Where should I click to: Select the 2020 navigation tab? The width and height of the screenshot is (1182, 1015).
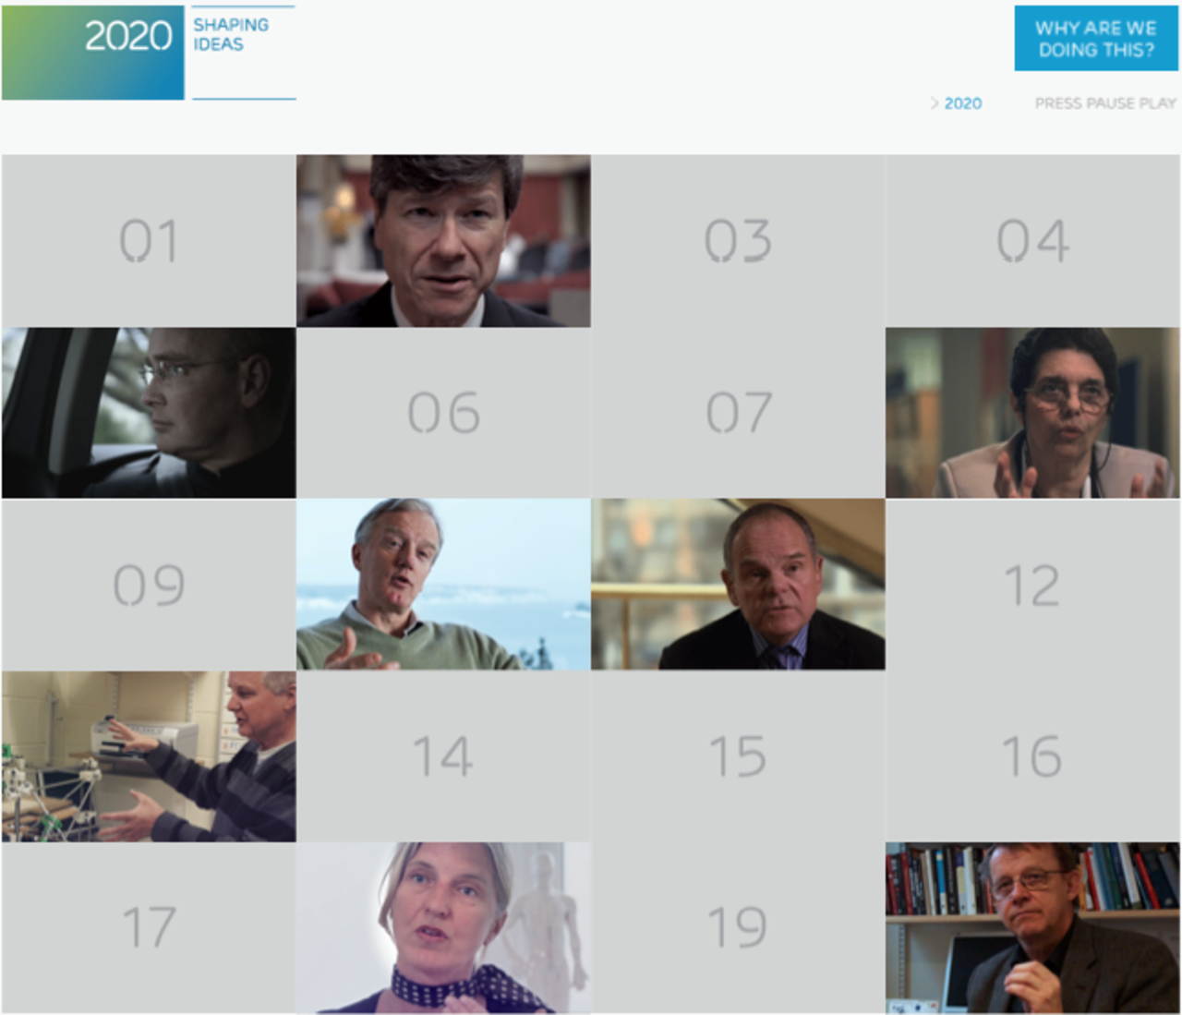click(962, 103)
